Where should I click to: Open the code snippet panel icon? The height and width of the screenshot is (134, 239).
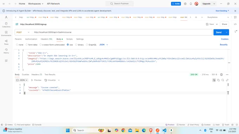(x=235, y=24)
